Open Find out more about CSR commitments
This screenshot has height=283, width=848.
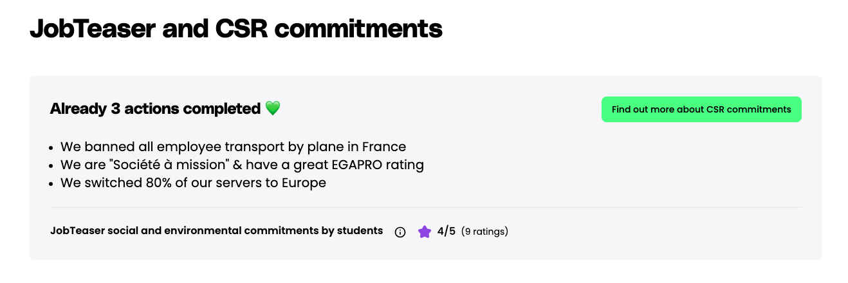701,109
